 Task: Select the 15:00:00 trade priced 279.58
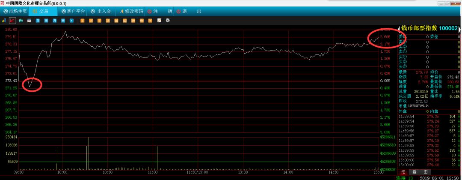coord(429,160)
